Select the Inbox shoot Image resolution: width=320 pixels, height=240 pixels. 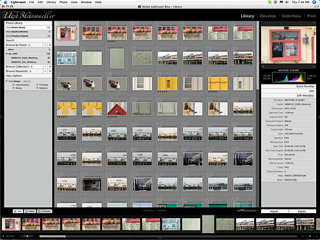coord(28,49)
